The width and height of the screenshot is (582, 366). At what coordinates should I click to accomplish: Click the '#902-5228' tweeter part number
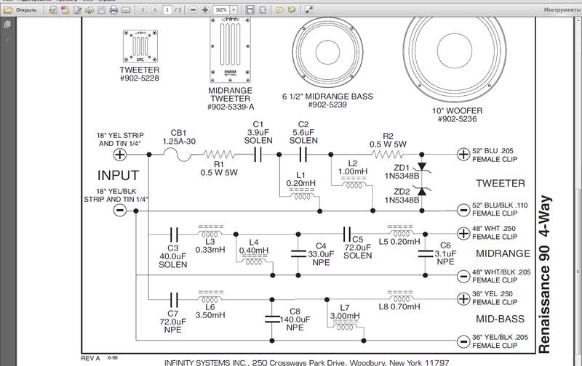click(x=140, y=78)
